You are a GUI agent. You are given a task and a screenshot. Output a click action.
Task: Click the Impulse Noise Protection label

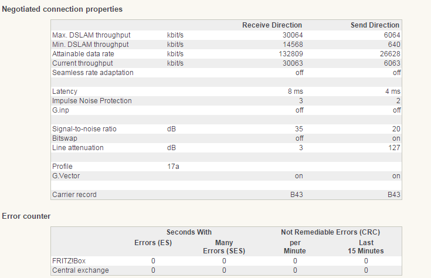(91, 101)
